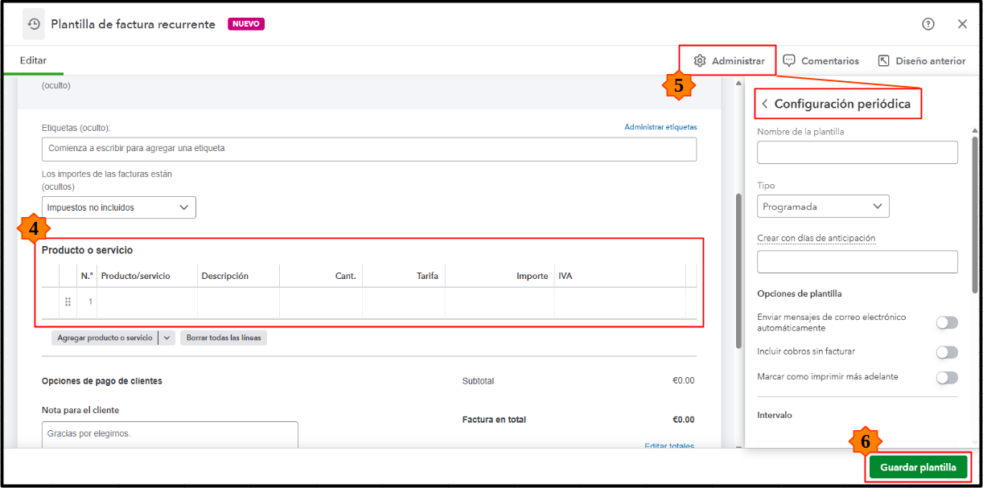
Task: Click Borrar todas las líneas button
Action: tap(223, 338)
